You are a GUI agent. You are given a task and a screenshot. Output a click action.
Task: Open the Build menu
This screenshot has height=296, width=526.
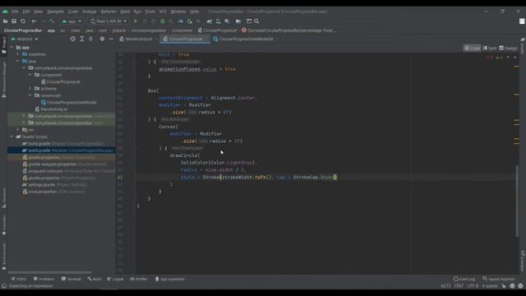coord(125,12)
